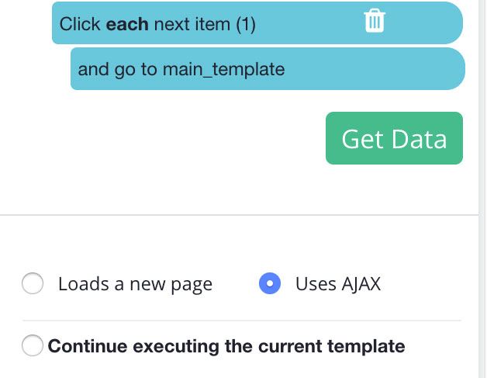487x378 pixels.
Task: Choose Continue executing the current template radio
Action: click(x=33, y=345)
